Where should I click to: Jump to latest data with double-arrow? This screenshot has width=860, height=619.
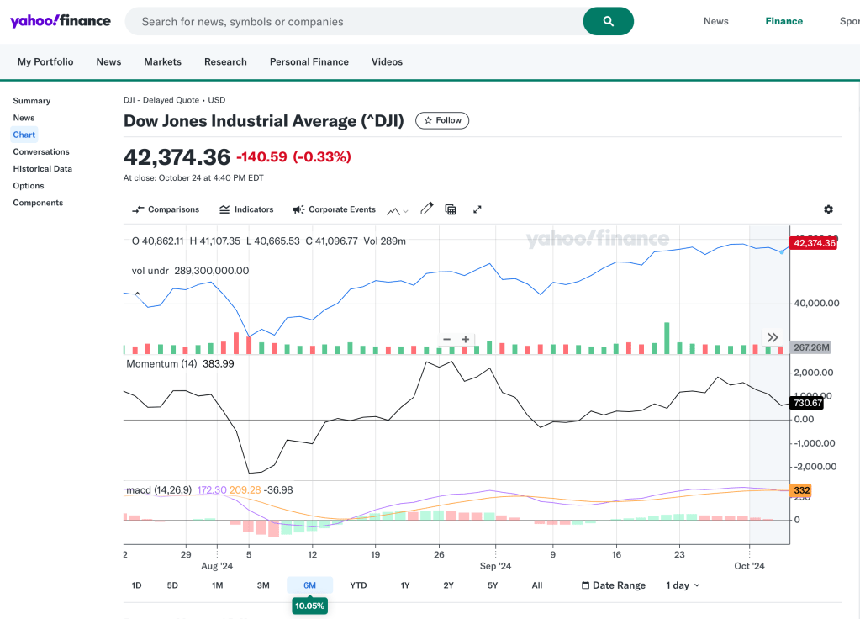tap(773, 337)
